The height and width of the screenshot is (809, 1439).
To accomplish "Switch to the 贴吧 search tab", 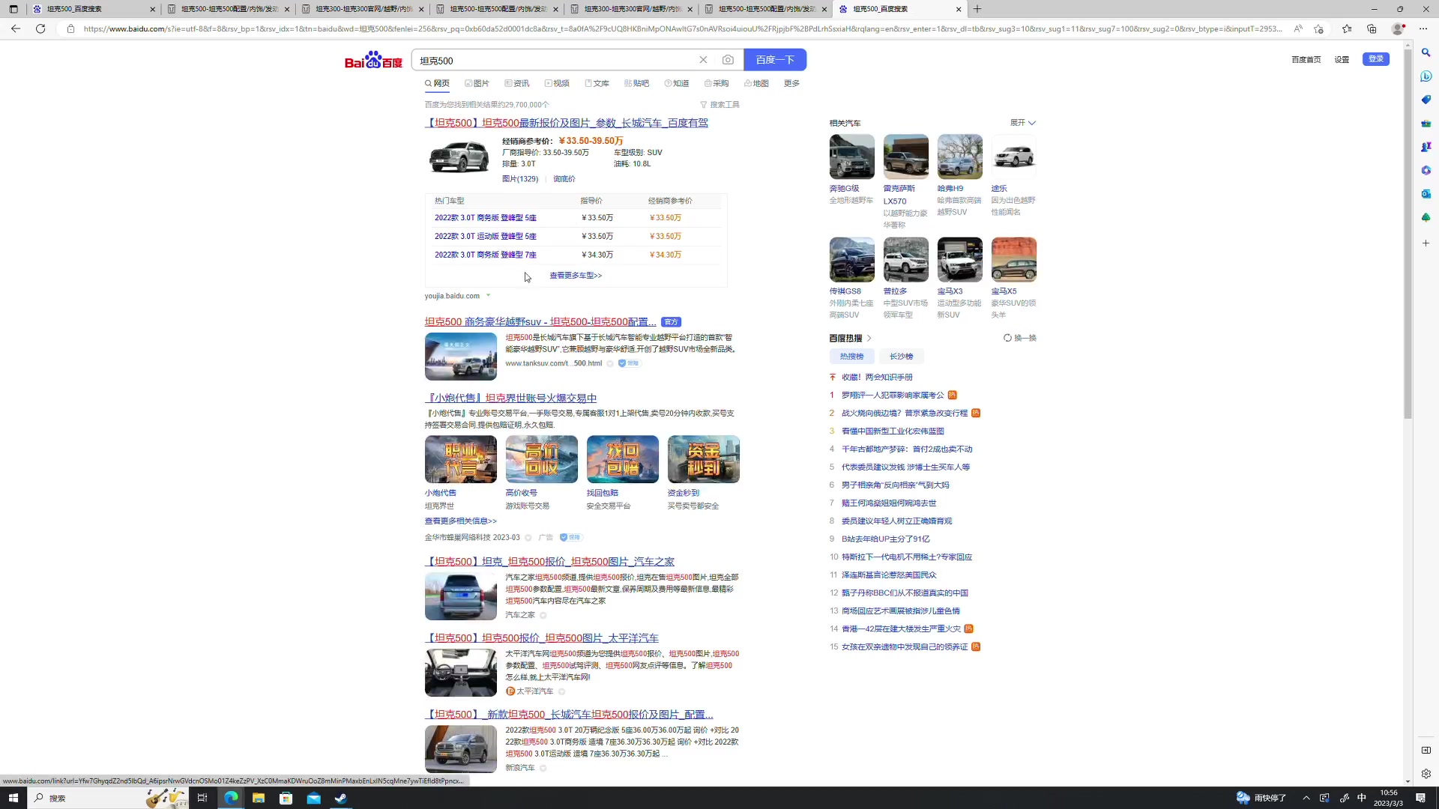I will click(637, 83).
